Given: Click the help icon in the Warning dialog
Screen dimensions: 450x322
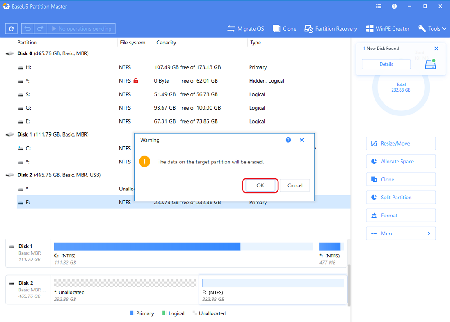Looking at the screenshot, I should (288, 140).
